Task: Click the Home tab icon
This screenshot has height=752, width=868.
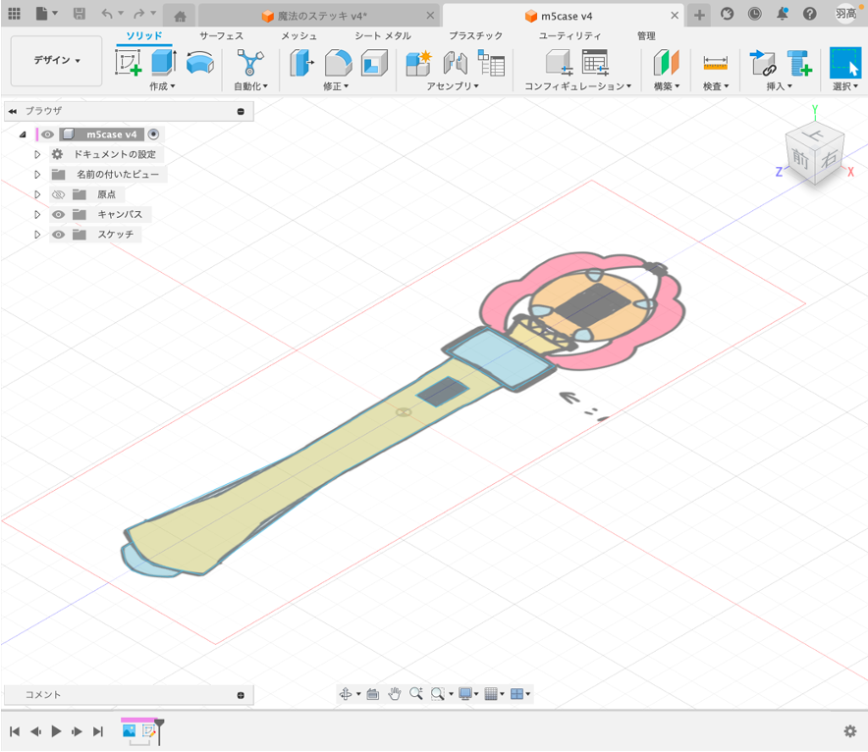Action: 180,16
